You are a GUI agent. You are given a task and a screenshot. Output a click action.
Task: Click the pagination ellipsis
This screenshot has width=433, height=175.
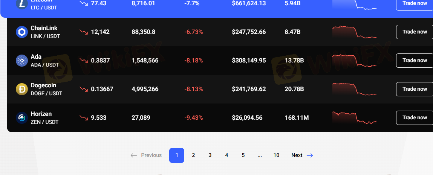[260, 155]
